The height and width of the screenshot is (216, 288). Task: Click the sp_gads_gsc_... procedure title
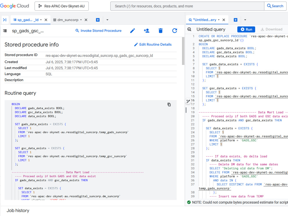(28, 31)
